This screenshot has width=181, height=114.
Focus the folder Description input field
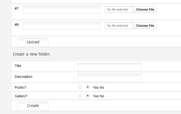(x=109, y=78)
